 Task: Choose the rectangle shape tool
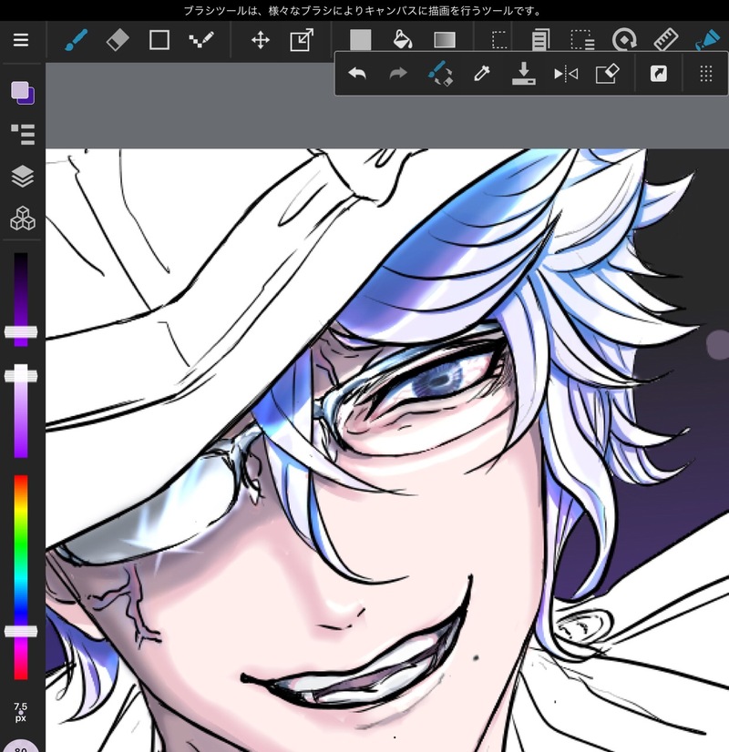[x=159, y=40]
